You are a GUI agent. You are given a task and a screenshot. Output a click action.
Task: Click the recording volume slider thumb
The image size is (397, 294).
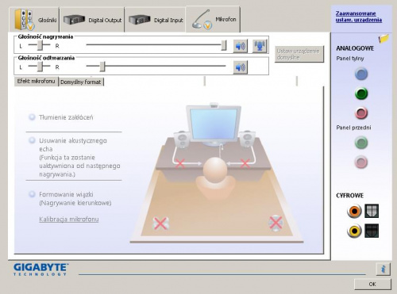tap(224, 45)
